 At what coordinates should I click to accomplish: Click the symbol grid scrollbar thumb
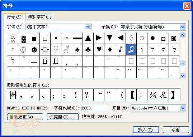click(x=182, y=63)
